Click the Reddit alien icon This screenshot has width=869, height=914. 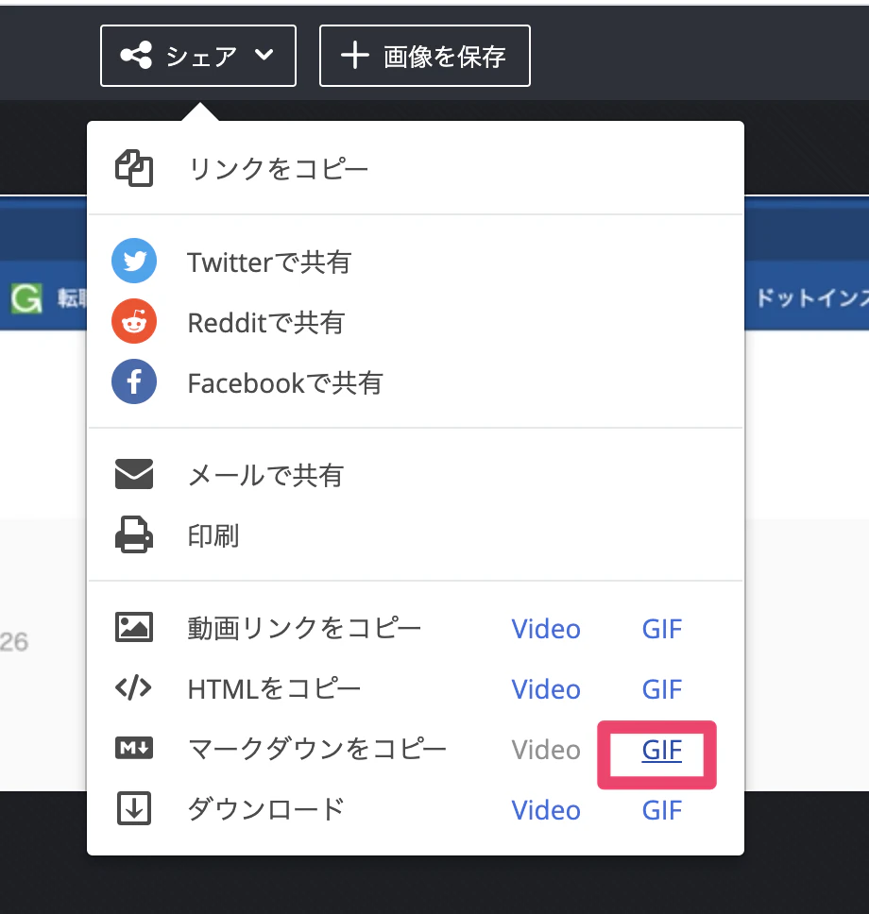pos(134,321)
